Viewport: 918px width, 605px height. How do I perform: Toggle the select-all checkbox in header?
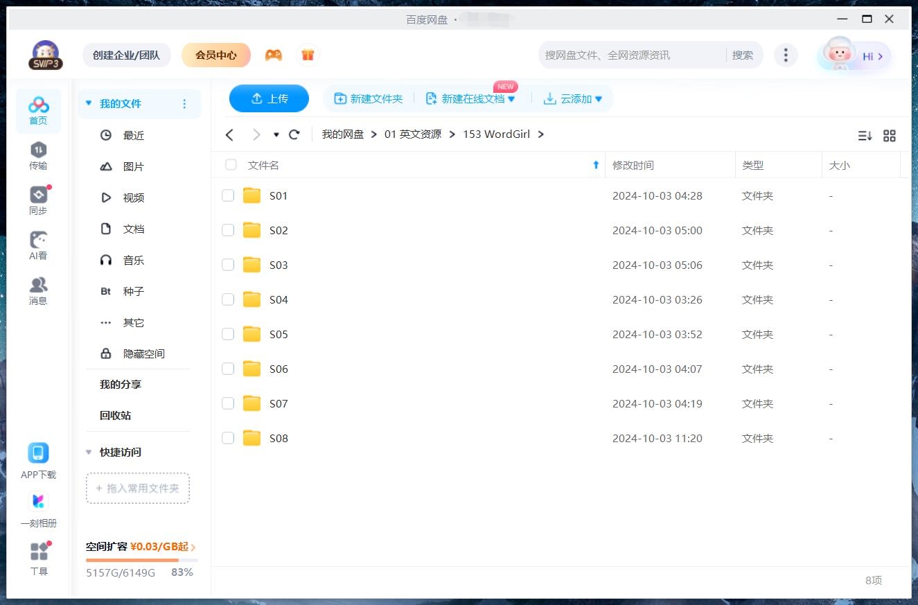click(x=231, y=165)
